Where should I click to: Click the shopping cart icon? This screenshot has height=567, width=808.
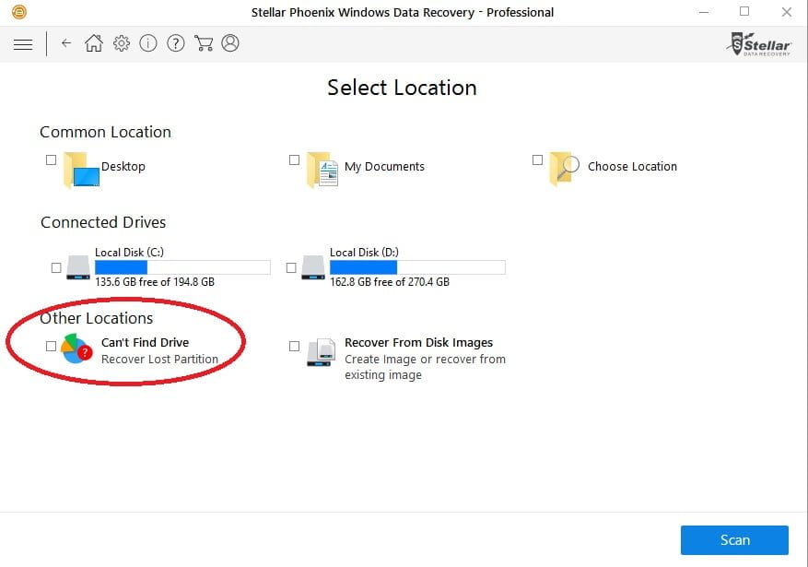(x=204, y=43)
